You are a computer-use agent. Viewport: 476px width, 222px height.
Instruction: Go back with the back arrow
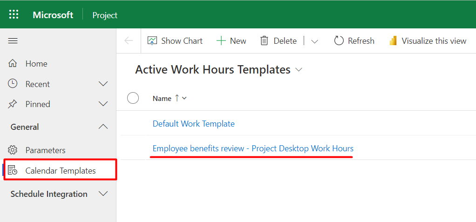pos(129,41)
